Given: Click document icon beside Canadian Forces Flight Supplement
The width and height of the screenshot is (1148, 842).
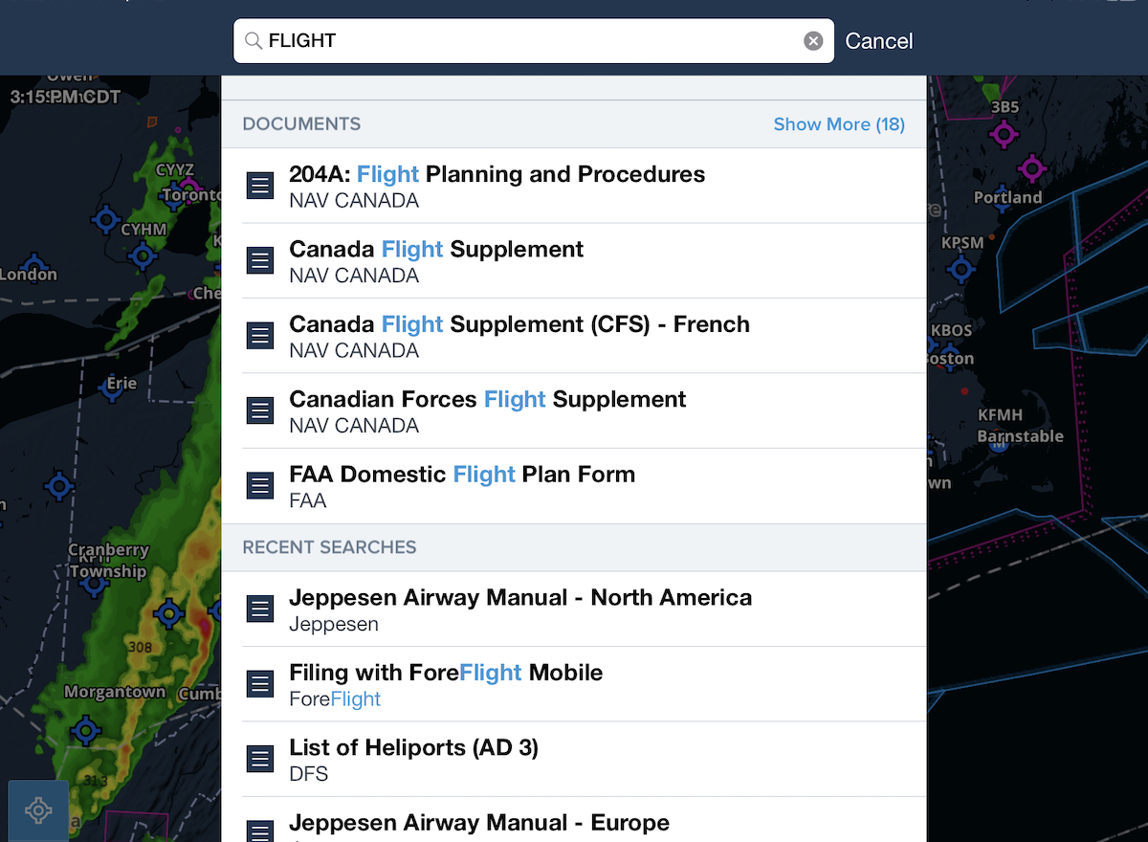Looking at the screenshot, I should 260,410.
